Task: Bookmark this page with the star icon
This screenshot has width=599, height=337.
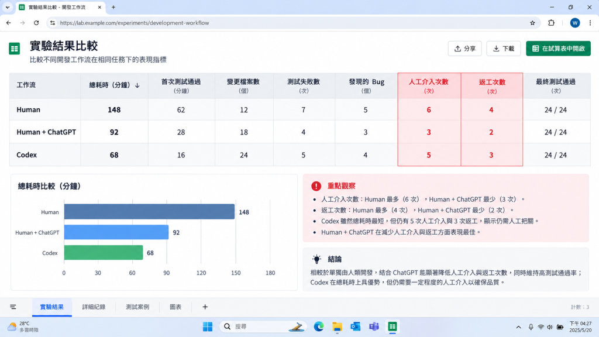Action: [532, 23]
